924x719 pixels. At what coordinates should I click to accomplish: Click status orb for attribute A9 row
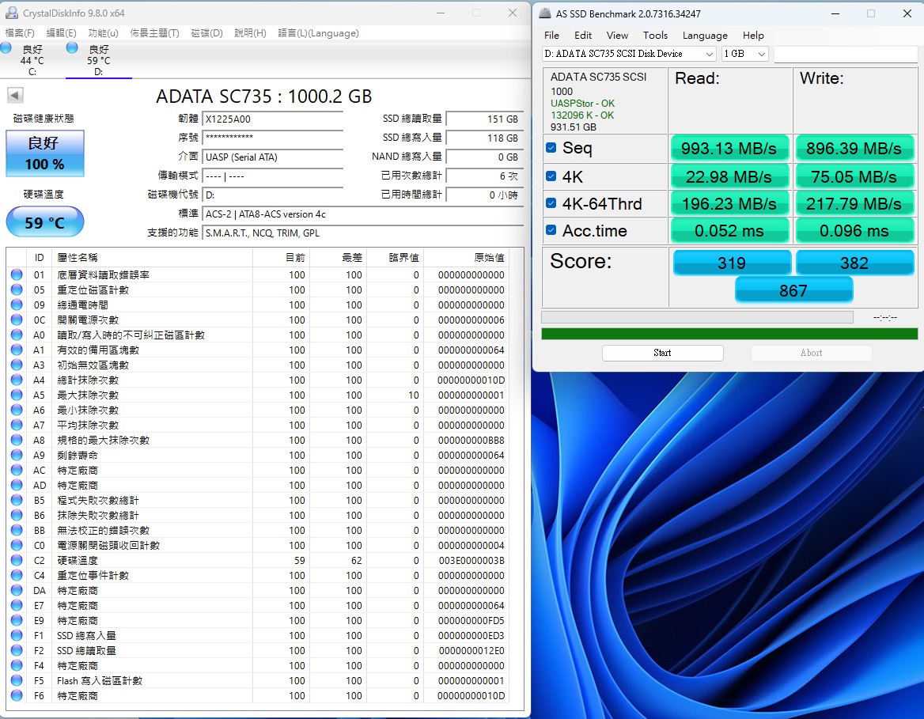(17, 455)
